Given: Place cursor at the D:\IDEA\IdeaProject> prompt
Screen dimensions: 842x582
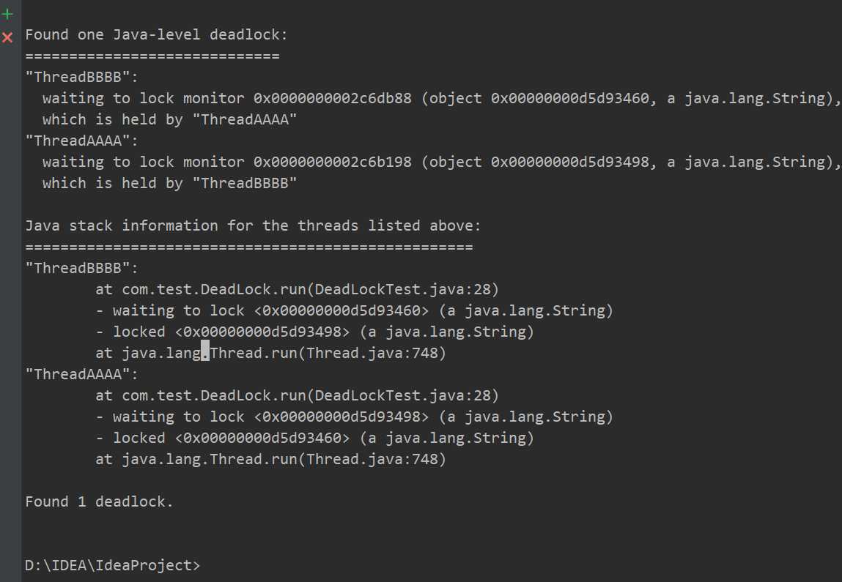Looking at the screenshot, I should pyautogui.click(x=112, y=565).
